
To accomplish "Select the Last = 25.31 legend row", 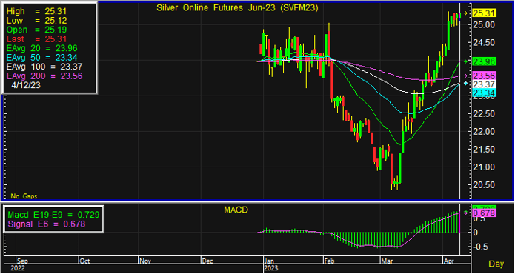I will pyautogui.click(x=36, y=39).
